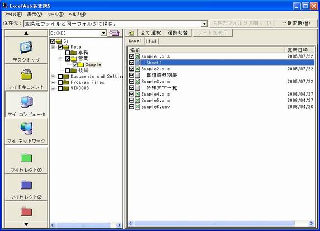Click the Excel icon of Sample5.xls
320x231 pixels.
coord(138,100)
